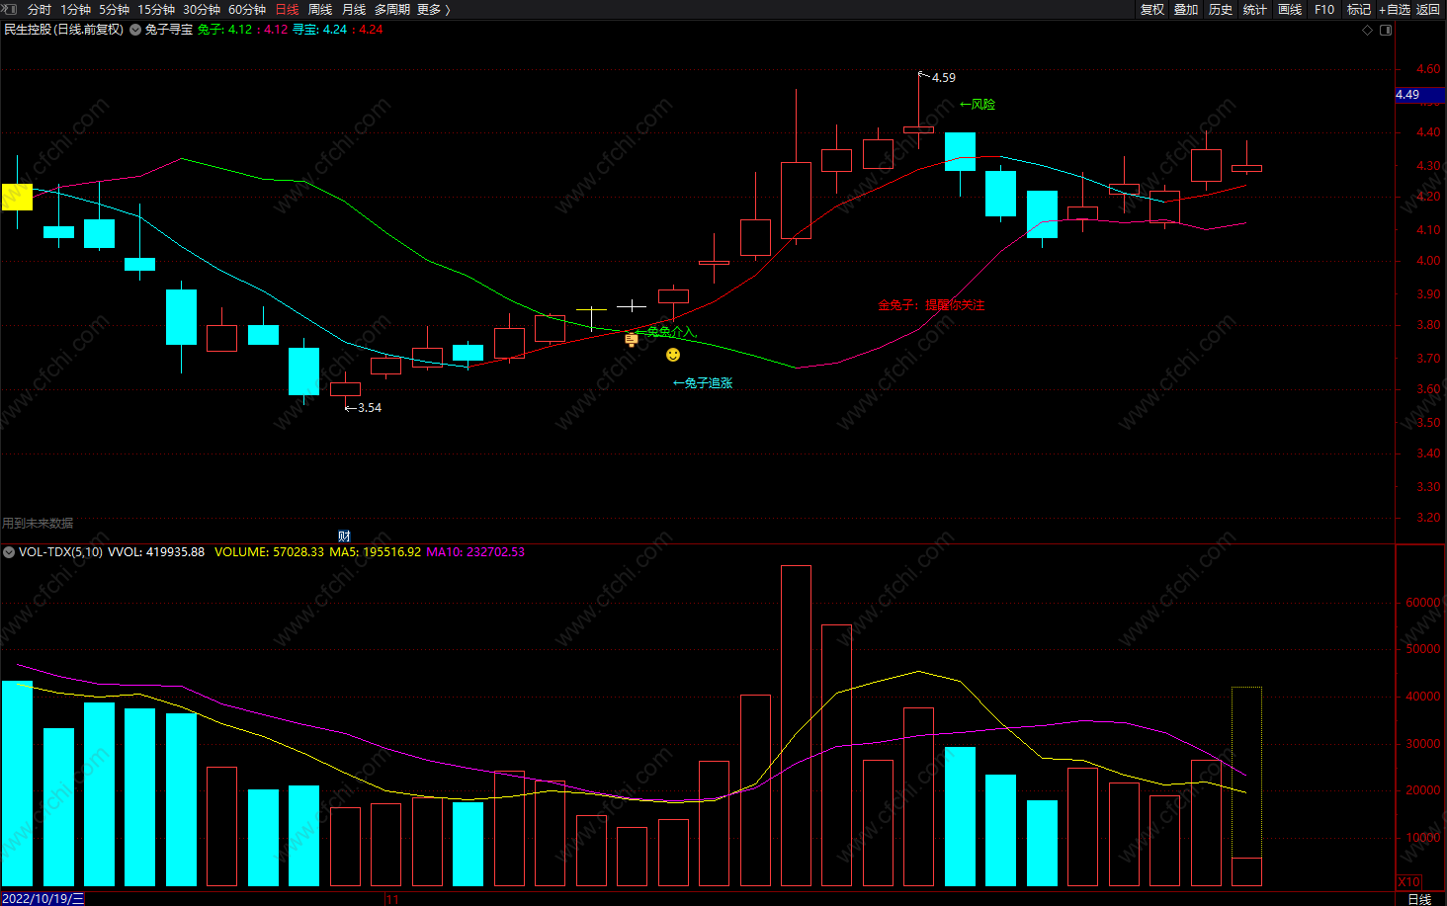Click the dotted projected volume bar
This screenshot has width=1447, height=906.
point(1246,772)
